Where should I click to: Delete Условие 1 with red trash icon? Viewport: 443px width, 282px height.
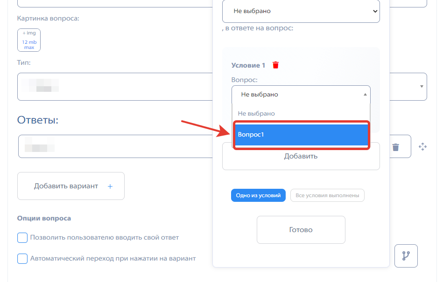275,65
